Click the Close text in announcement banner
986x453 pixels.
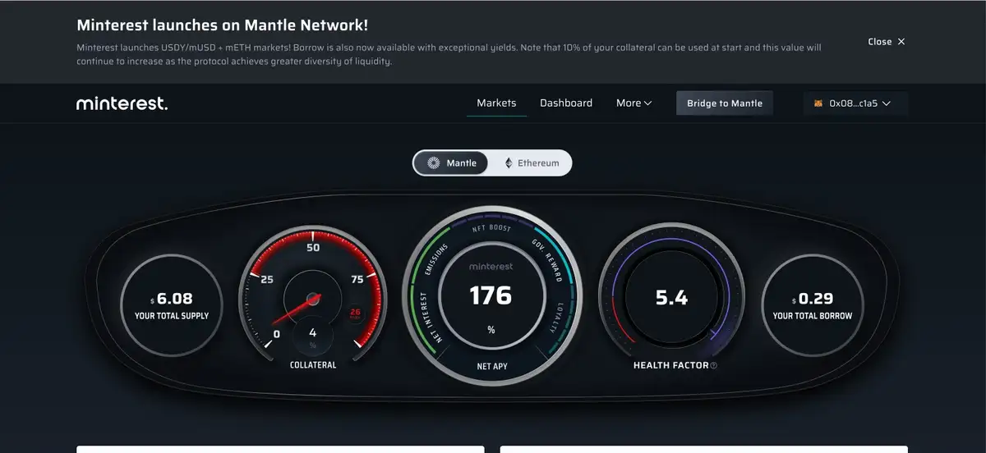point(879,41)
